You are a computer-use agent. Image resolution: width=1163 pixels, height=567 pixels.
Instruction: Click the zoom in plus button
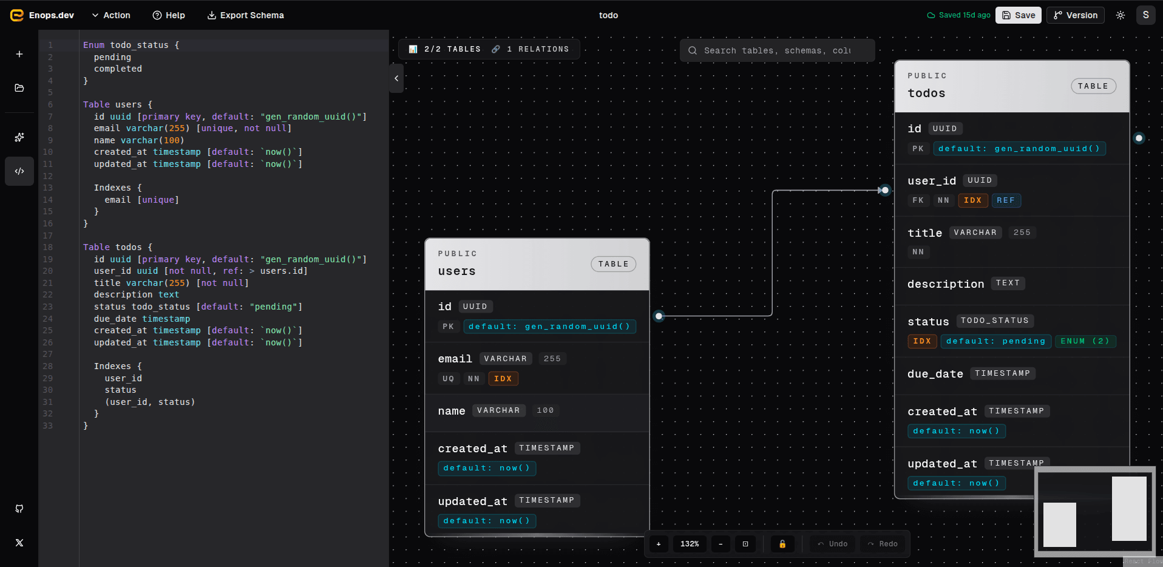659,544
